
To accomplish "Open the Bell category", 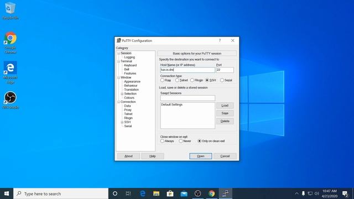I will pos(127,70).
